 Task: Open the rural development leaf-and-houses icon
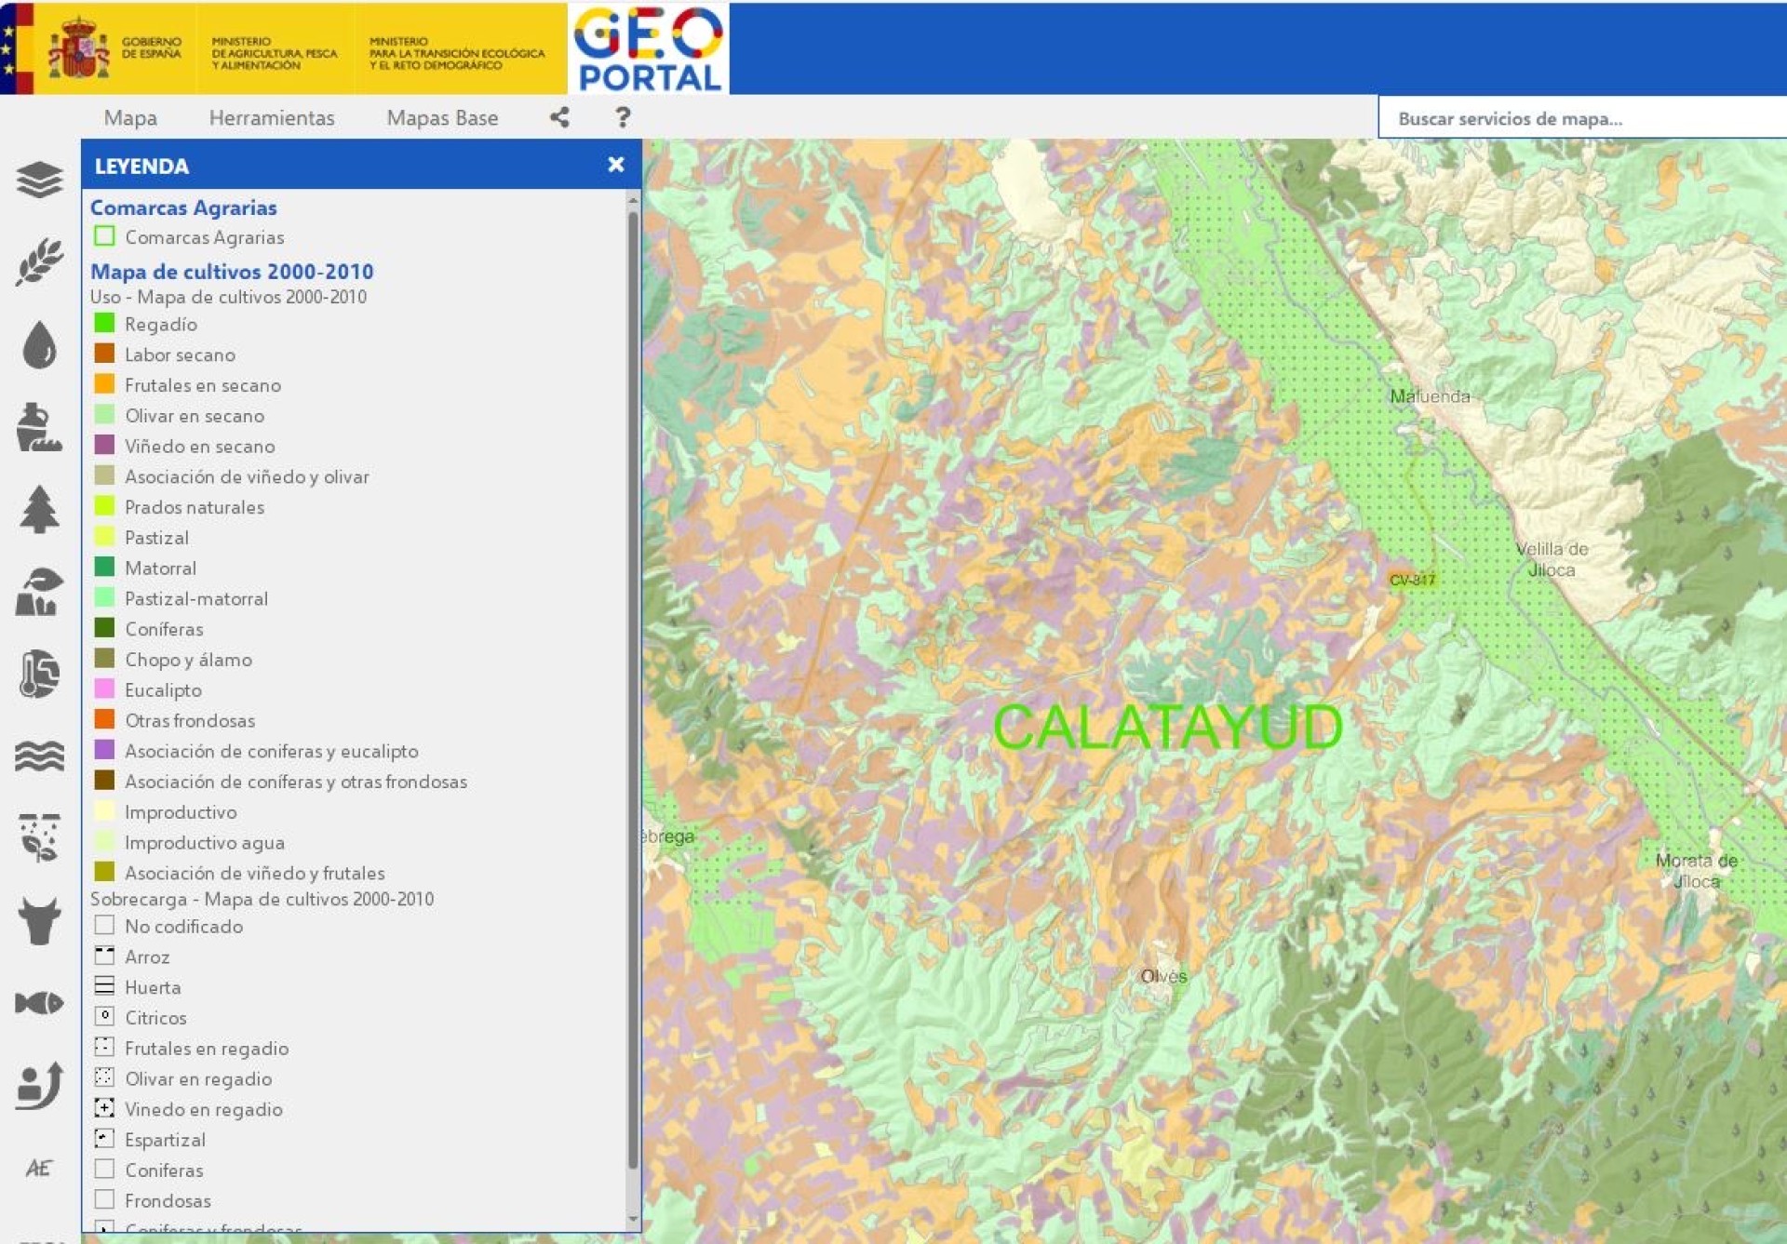tap(39, 592)
